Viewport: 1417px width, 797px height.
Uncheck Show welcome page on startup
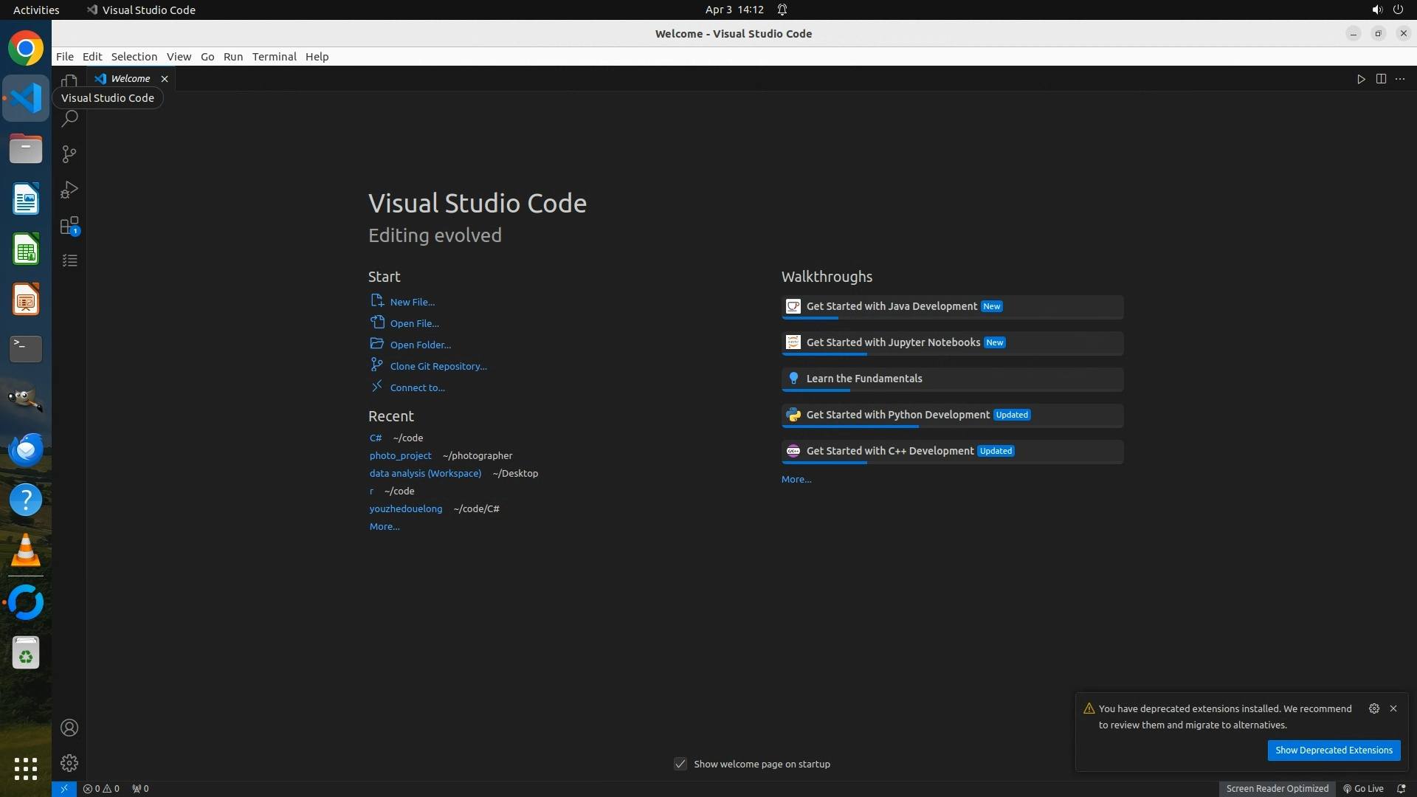click(x=680, y=764)
